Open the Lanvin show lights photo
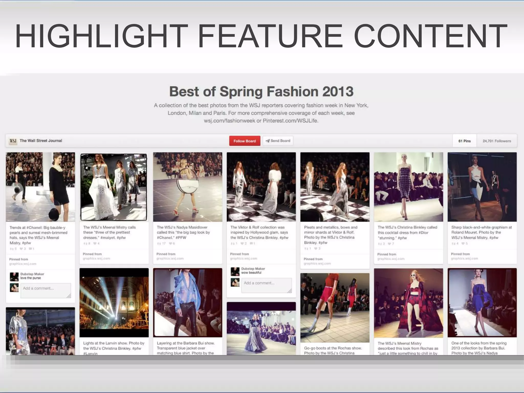This screenshot has height=393, width=524. 114,303
